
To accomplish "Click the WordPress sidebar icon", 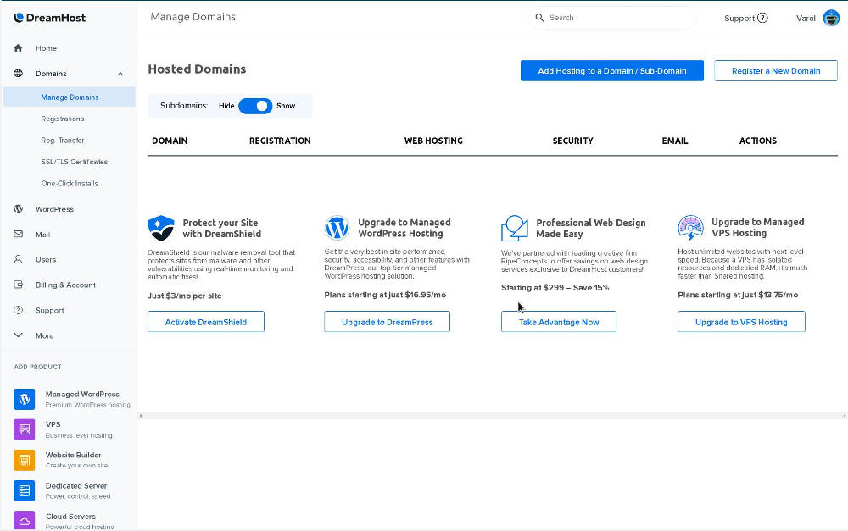I will pyautogui.click(x=19, y=208).
